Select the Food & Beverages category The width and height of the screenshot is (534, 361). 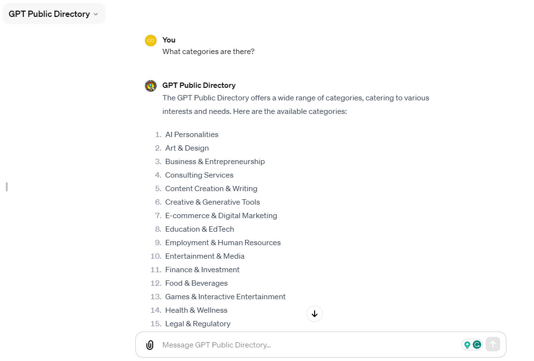196,283
